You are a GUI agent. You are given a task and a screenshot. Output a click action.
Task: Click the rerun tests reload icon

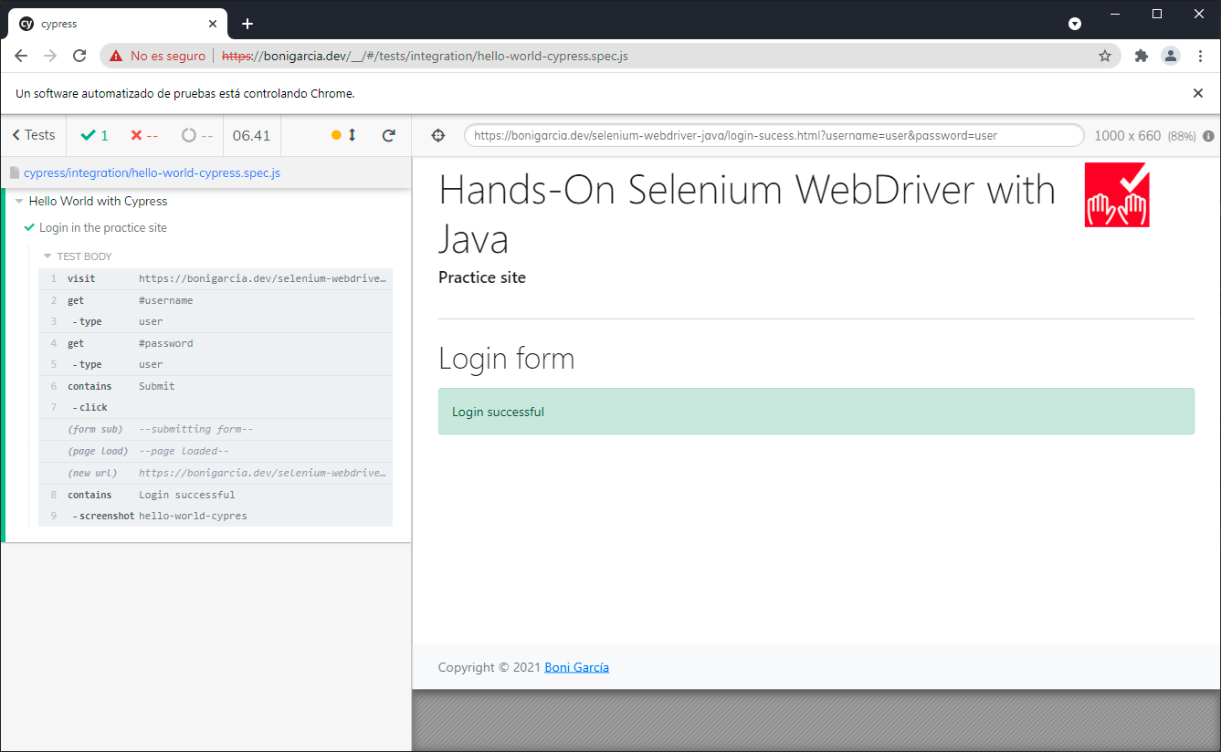pos(388,135)
